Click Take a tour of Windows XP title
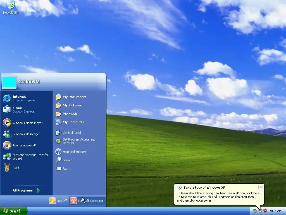 pos(204,187)
